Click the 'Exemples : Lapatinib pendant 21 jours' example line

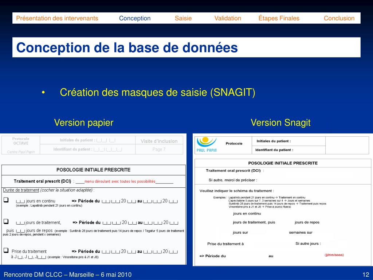tap(259, 198)
